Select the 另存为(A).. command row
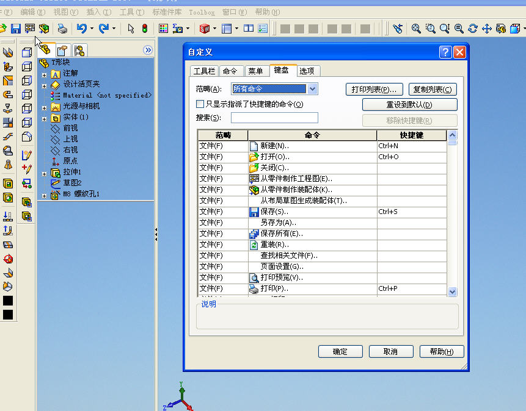This screenshot has width=526, height=411. (323, 223)
